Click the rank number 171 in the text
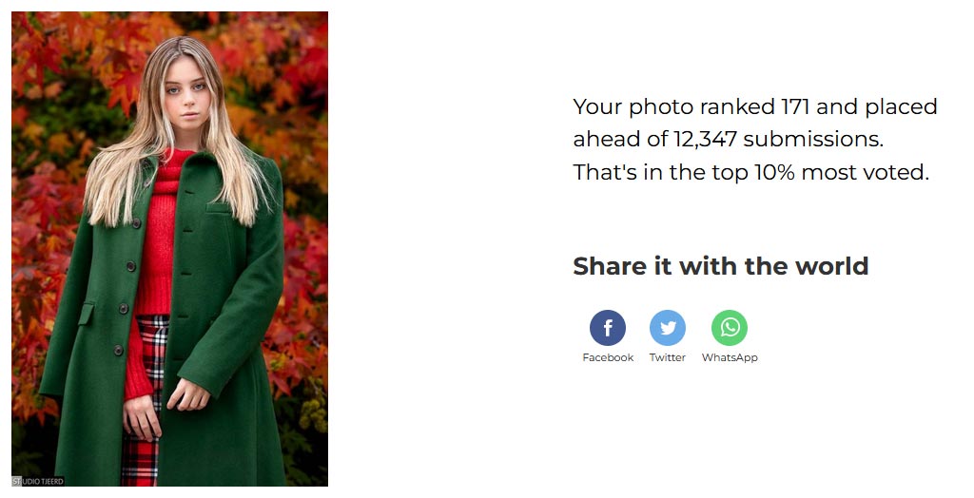Viewport: 974px width, 498px height. coord(795,106)
